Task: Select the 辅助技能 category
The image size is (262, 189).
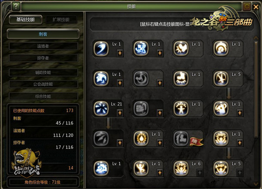Action: coord(43,72)
